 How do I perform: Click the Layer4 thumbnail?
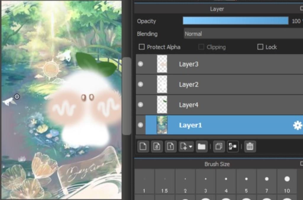tap(162, 104)
